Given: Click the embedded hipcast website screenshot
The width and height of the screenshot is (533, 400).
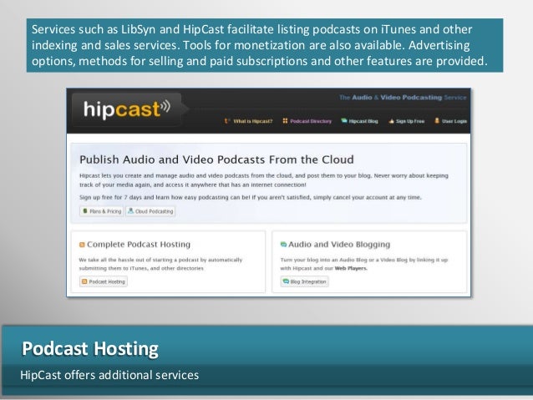Looking at the screenshot, I should click(x=268, y=192).
